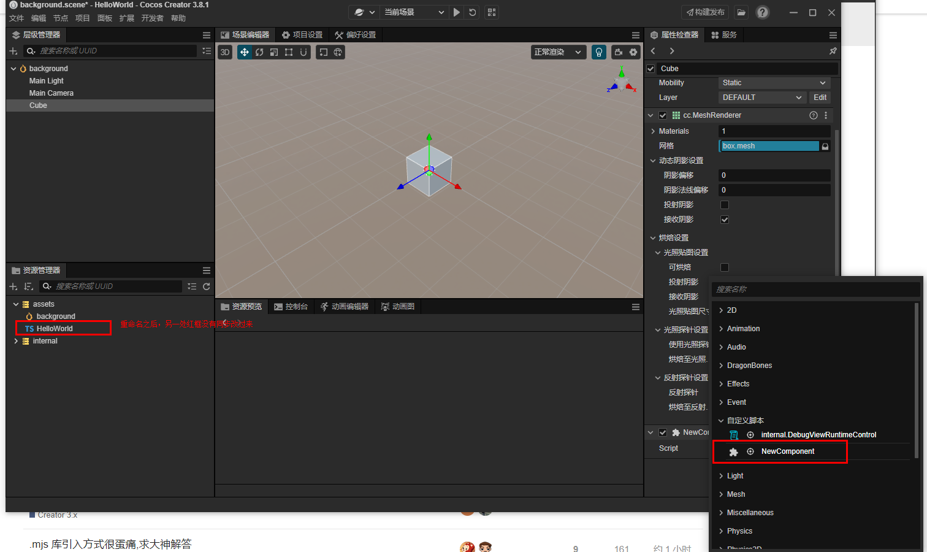
Task: Toggle the scene light bulb icon
Action: [x=599, y=52]
